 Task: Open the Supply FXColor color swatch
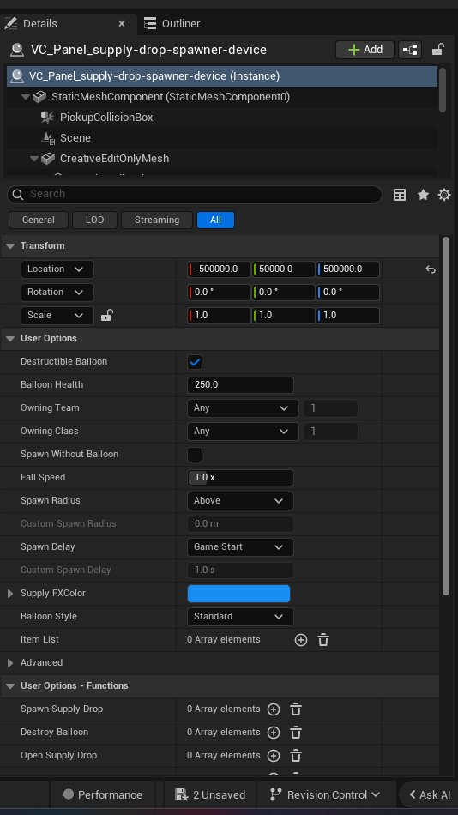pyautogui.click(x=238, y=593)
